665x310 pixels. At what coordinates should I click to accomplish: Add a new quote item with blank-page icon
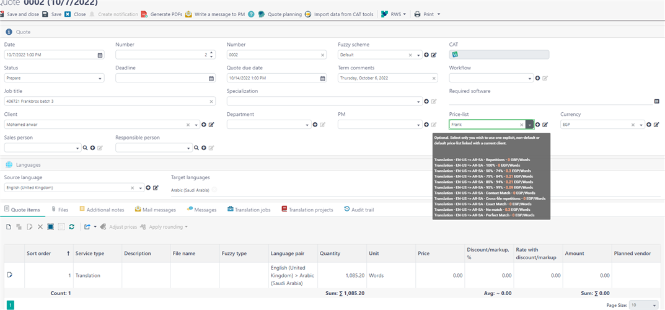coord(9,227)
